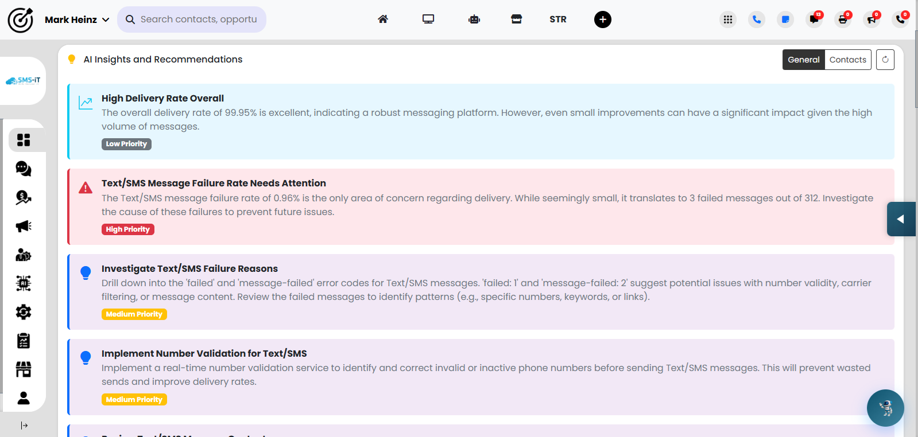Select the STR menu item
The image size is (918, 437).
pos(558,19)
